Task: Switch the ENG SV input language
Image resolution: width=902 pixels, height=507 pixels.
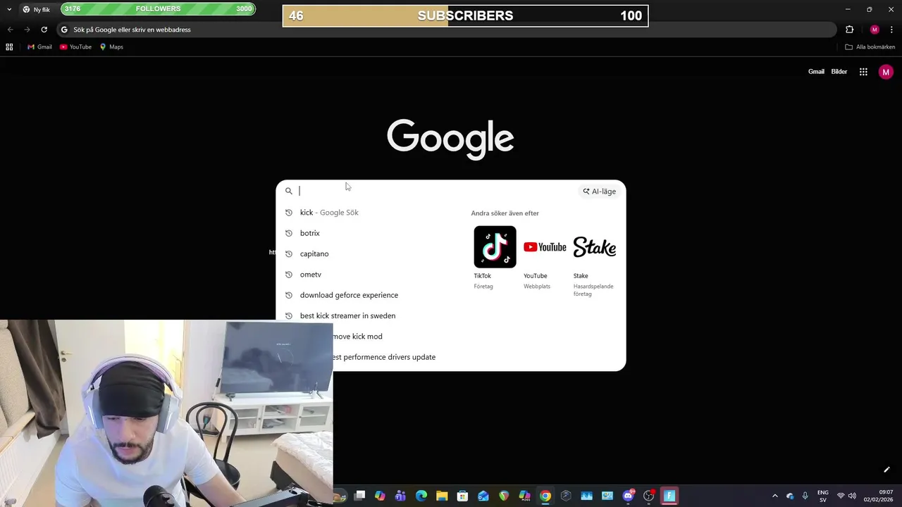Action: pos(823,496)
